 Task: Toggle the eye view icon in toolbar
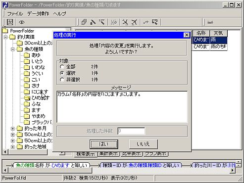coord(22,22)
